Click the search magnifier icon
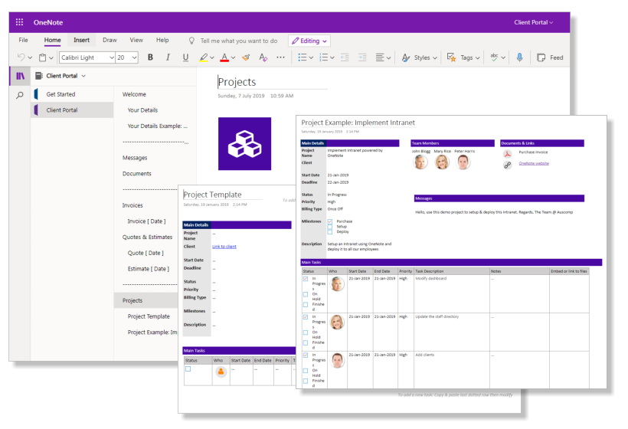The width and height of the screenshot is (628, 429). coord(20,95)
